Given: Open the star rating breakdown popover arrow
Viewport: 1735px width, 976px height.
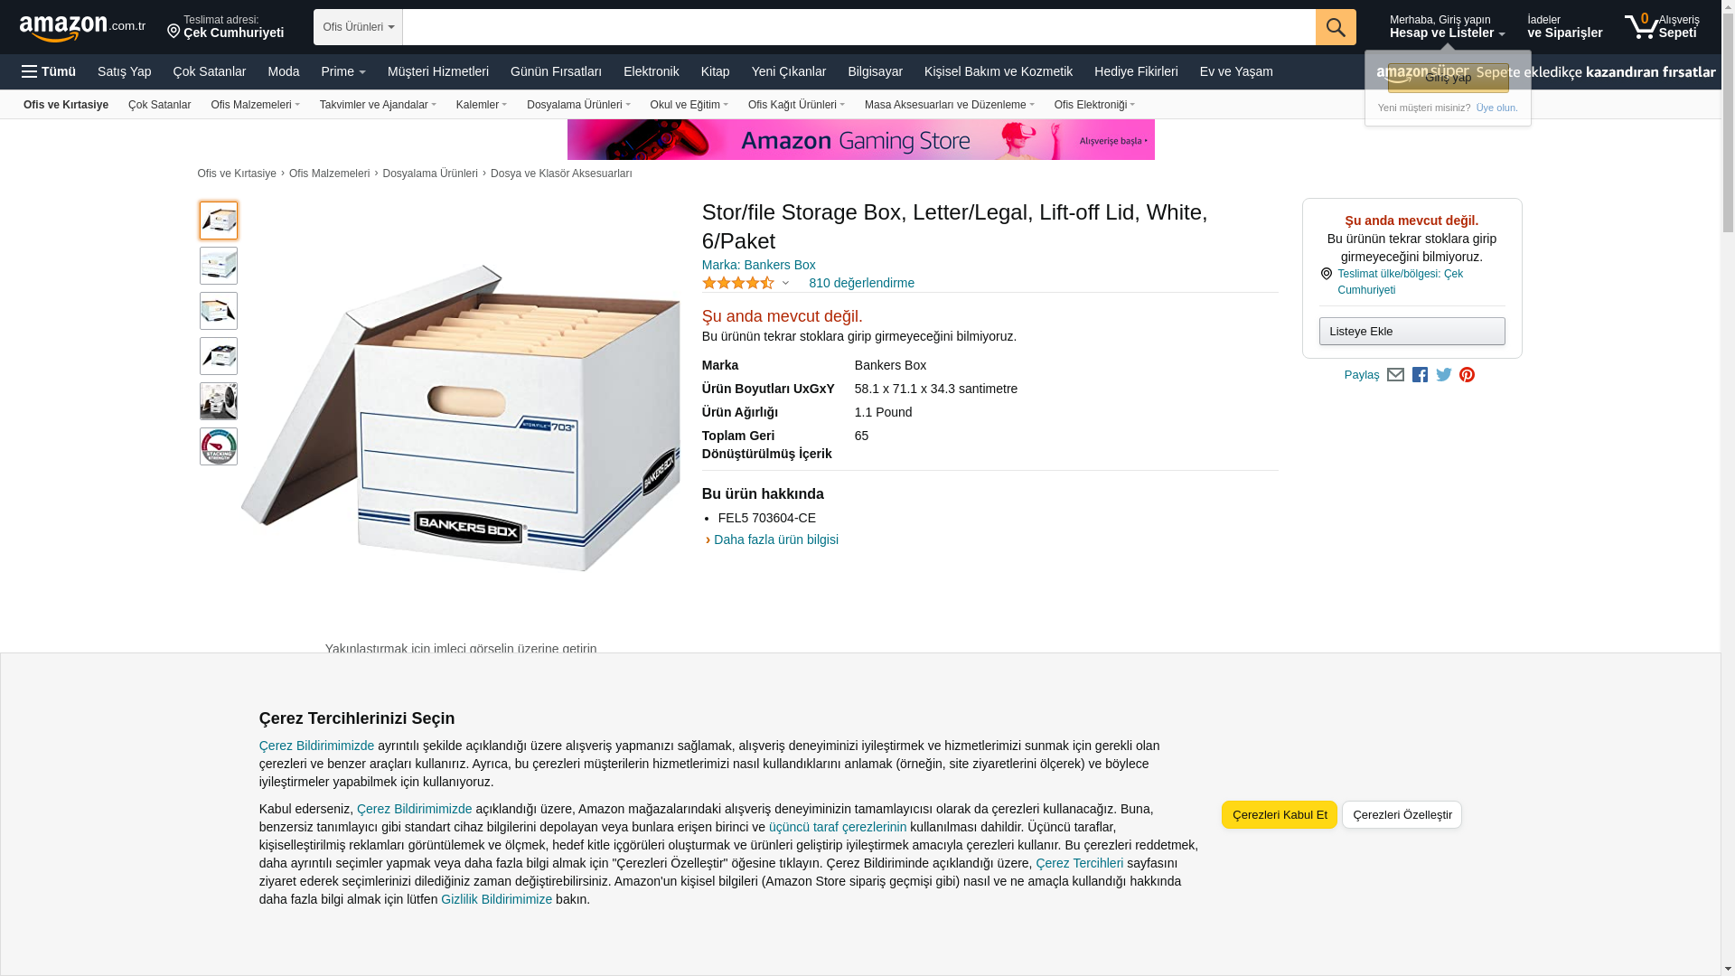Looking at the screenshot, I should point(785,284).
